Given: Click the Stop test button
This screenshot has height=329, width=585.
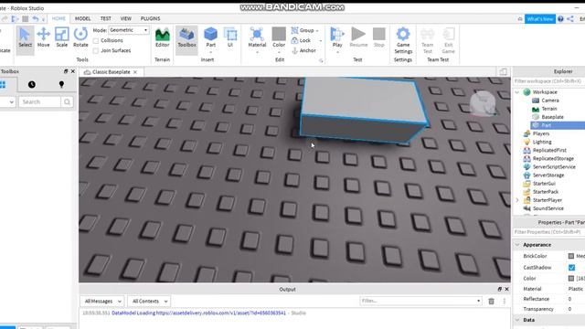Looking at the screenshot, I should [379, 37].
